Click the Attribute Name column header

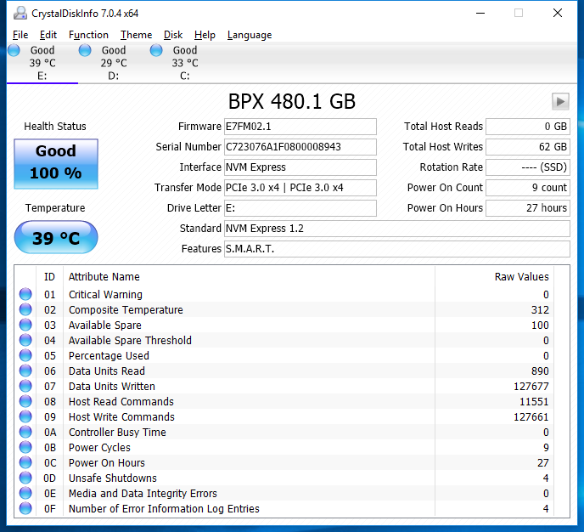point(104,277)
